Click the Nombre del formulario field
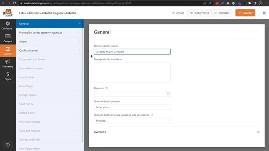The height and width of the screenshot is (151, 269). pyautogui.click(x=132, y=52)
